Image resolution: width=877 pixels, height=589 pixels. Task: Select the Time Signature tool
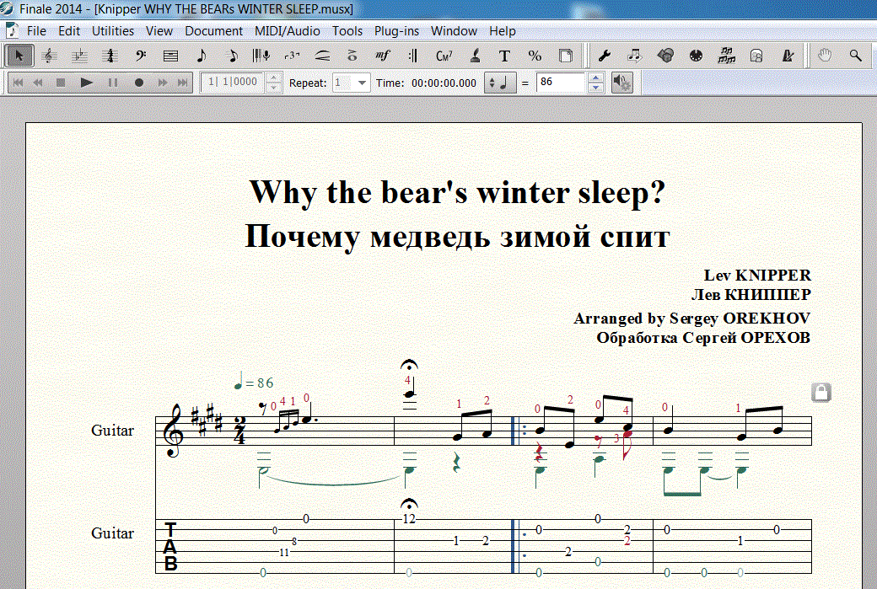[110, 56]
